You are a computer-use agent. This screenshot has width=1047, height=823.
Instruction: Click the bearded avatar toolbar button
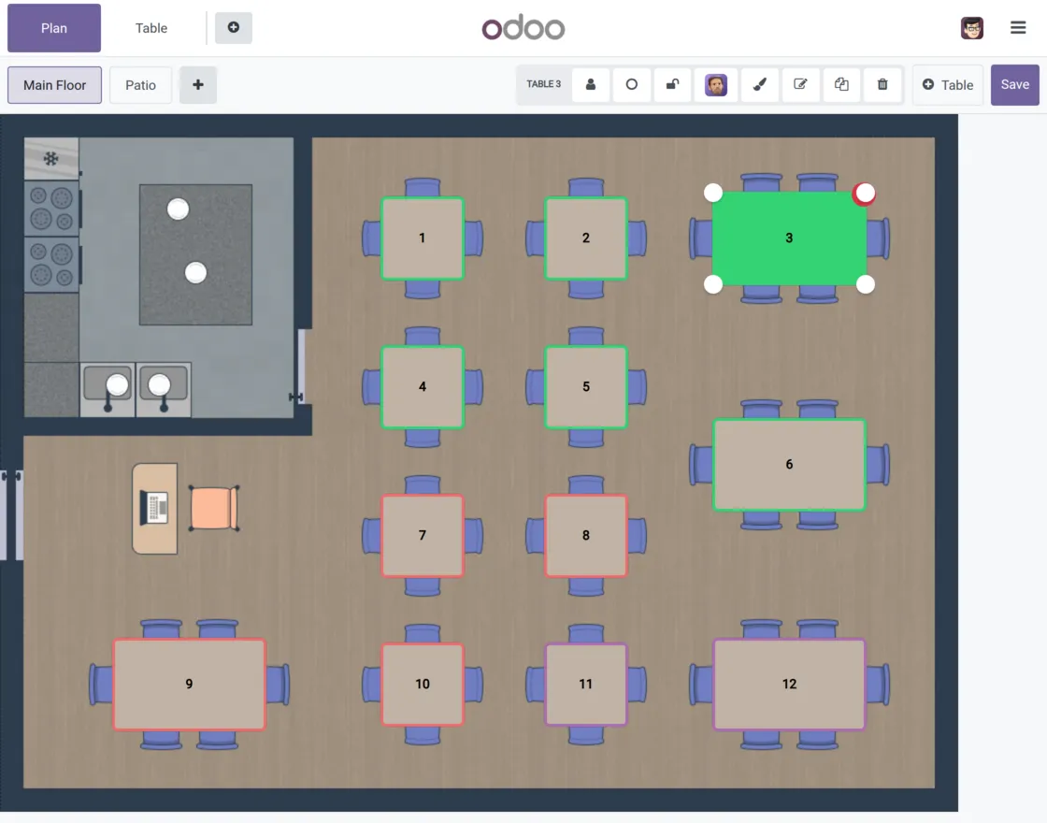(716, 85)
